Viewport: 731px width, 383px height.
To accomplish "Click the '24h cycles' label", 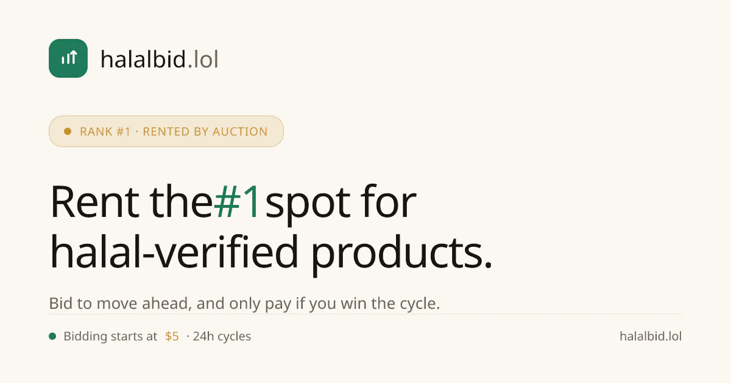I will pos(222,336).
